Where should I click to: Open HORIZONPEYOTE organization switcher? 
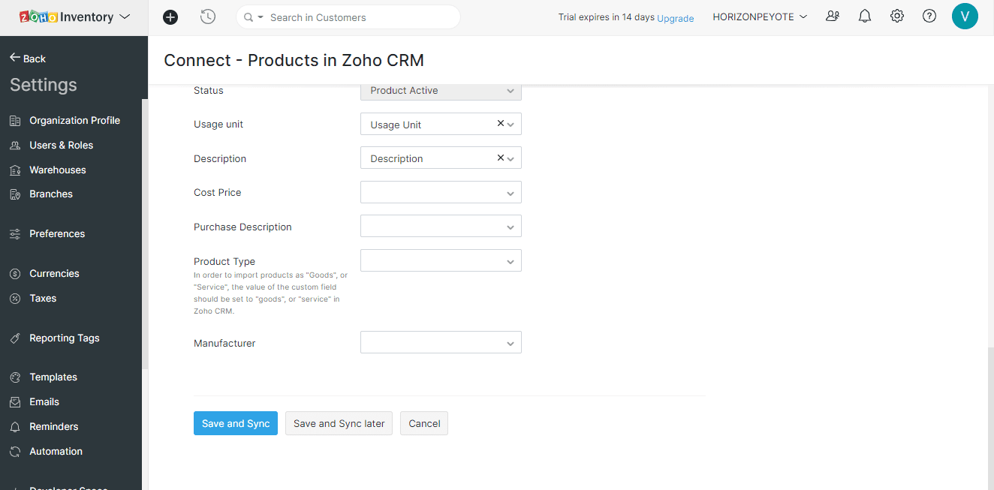pyautogui.click(x=760, y=17)
